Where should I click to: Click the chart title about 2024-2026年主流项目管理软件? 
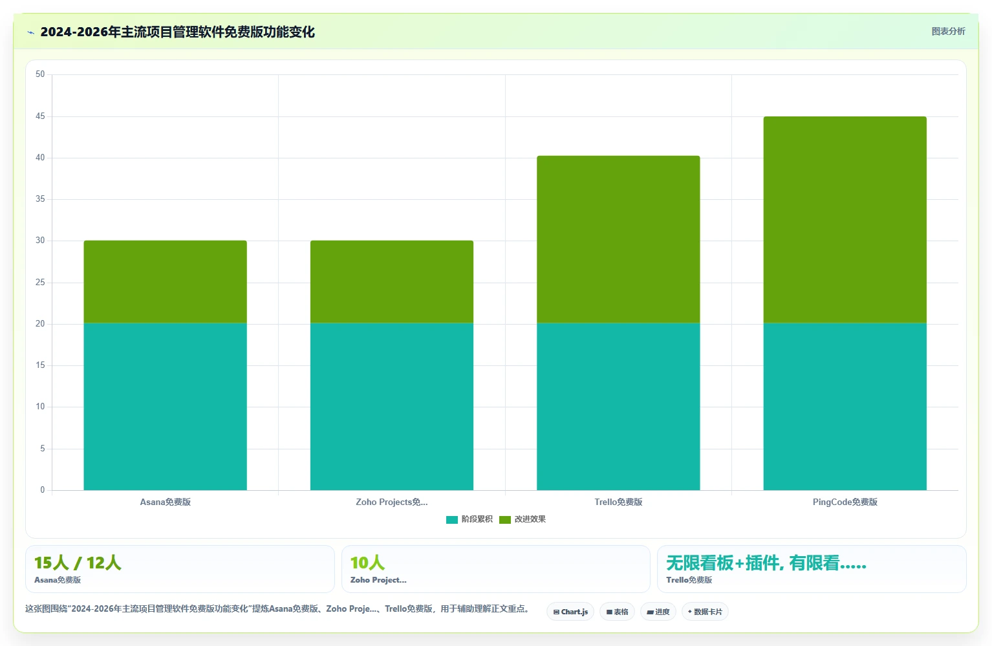click(177, 32)
